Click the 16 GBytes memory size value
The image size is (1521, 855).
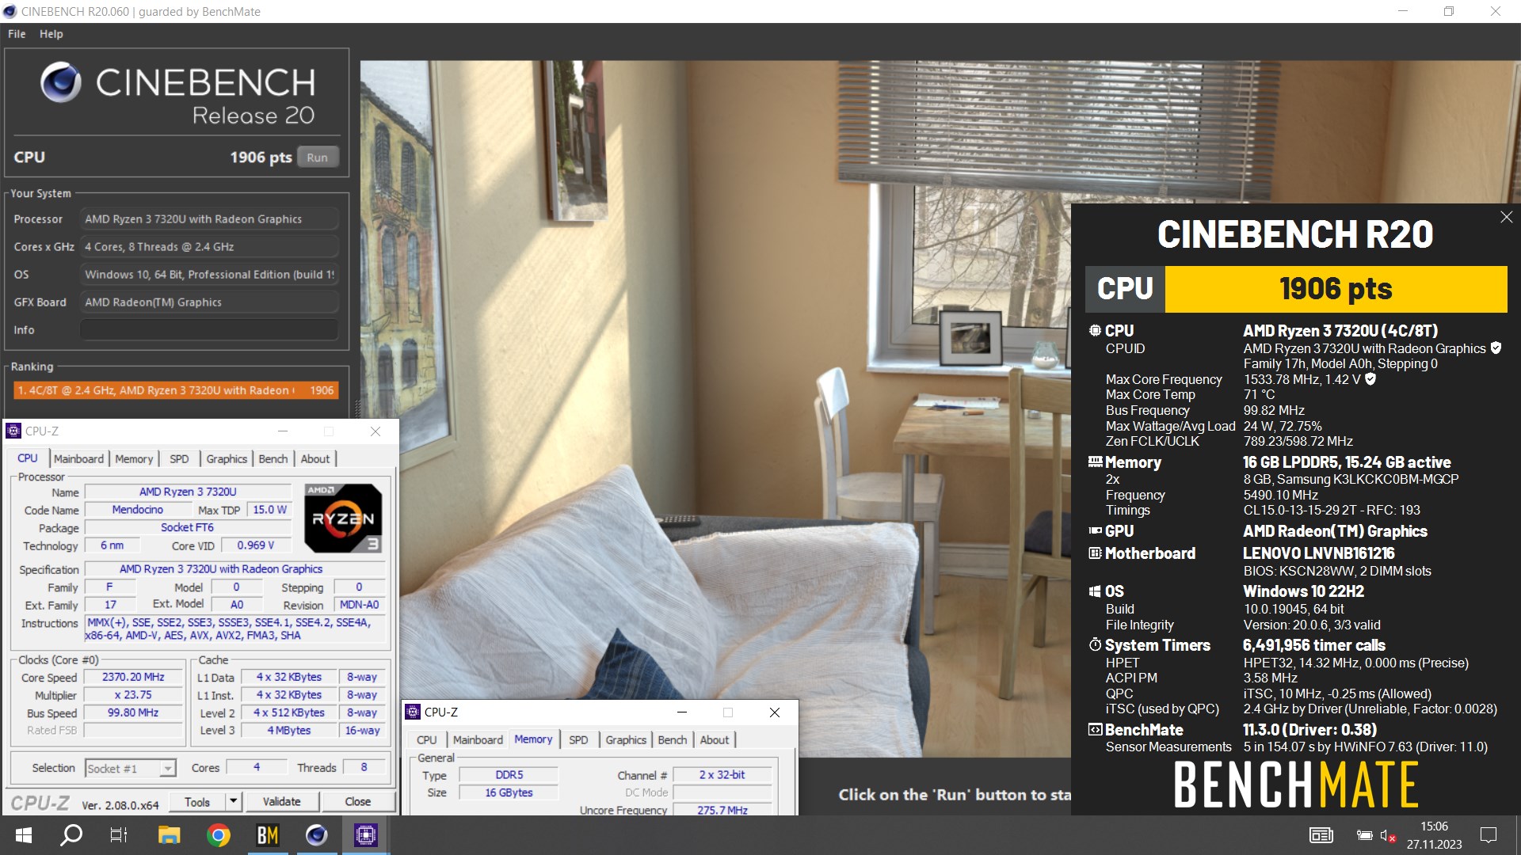point(509,792)
